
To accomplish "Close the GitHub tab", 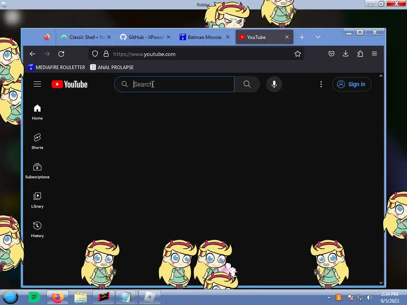I will coord(169,37).
